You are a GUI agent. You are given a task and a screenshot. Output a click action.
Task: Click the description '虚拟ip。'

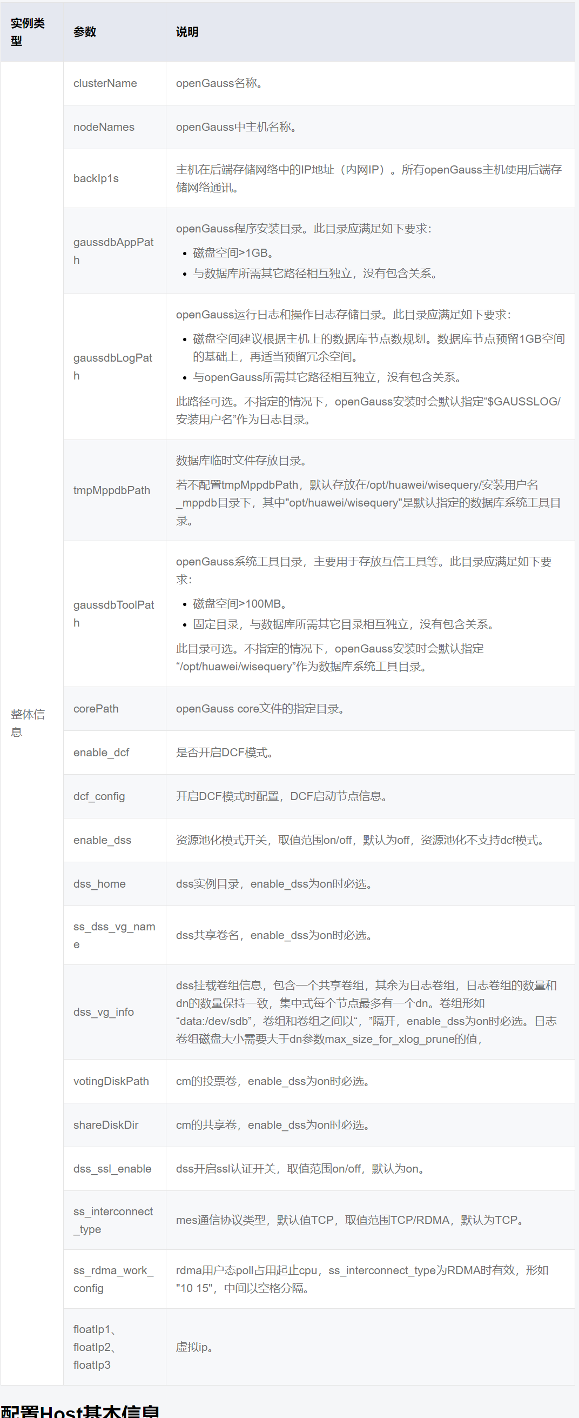[197, 1347]
